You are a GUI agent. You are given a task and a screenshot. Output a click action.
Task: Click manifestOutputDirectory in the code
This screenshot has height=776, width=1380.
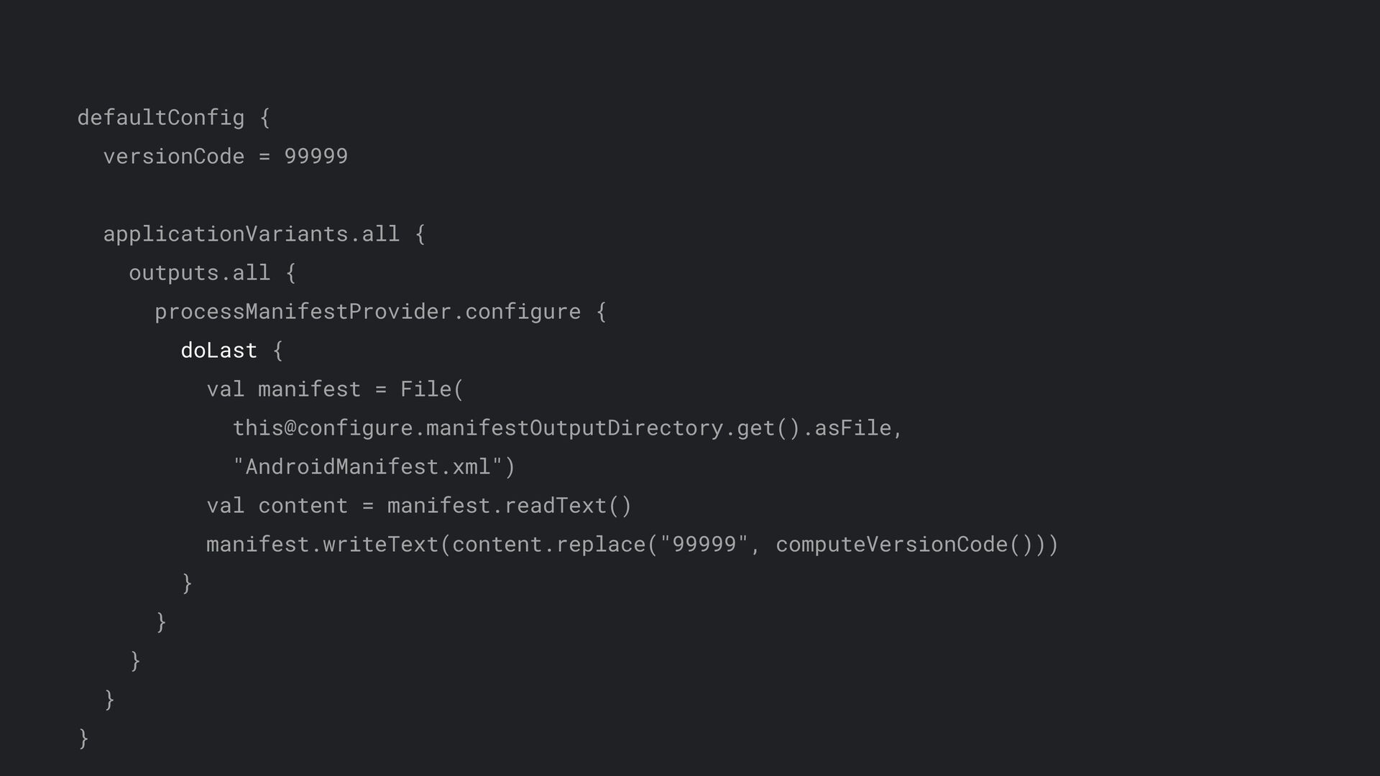point(575,428)
